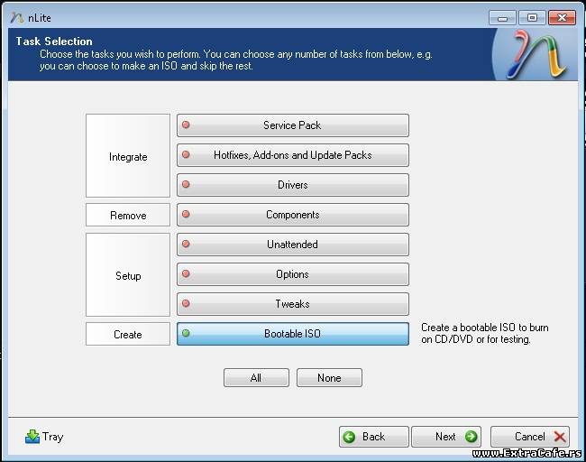The image size is (586, 462).
Task: Turn on the Unattended setup task
Action: [292, 245]
